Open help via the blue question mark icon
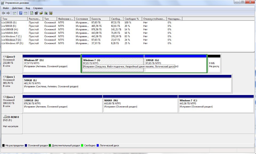 (21, 13)
